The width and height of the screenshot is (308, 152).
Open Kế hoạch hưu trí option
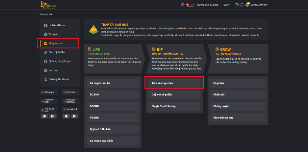tap(113, 83)
